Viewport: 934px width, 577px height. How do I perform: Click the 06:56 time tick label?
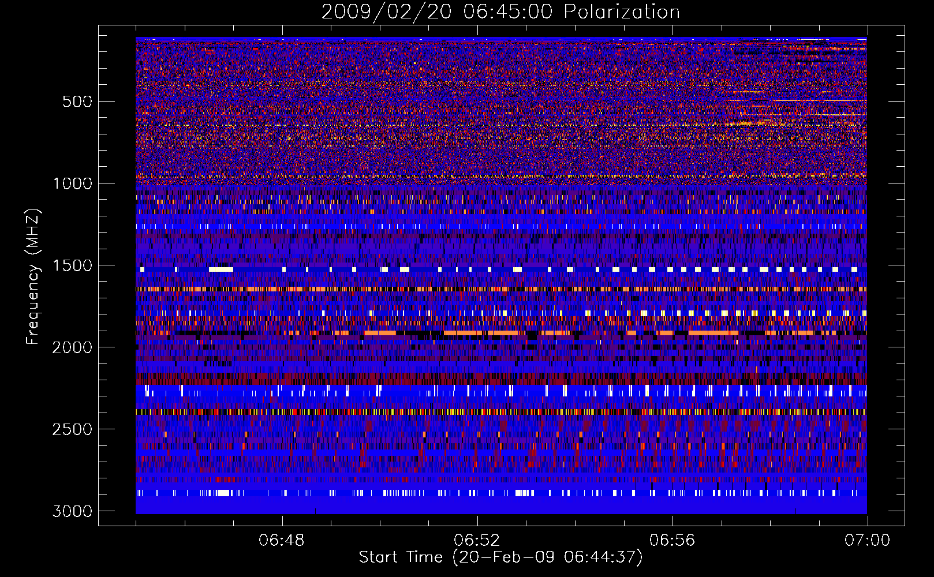(x=672, y=541)
